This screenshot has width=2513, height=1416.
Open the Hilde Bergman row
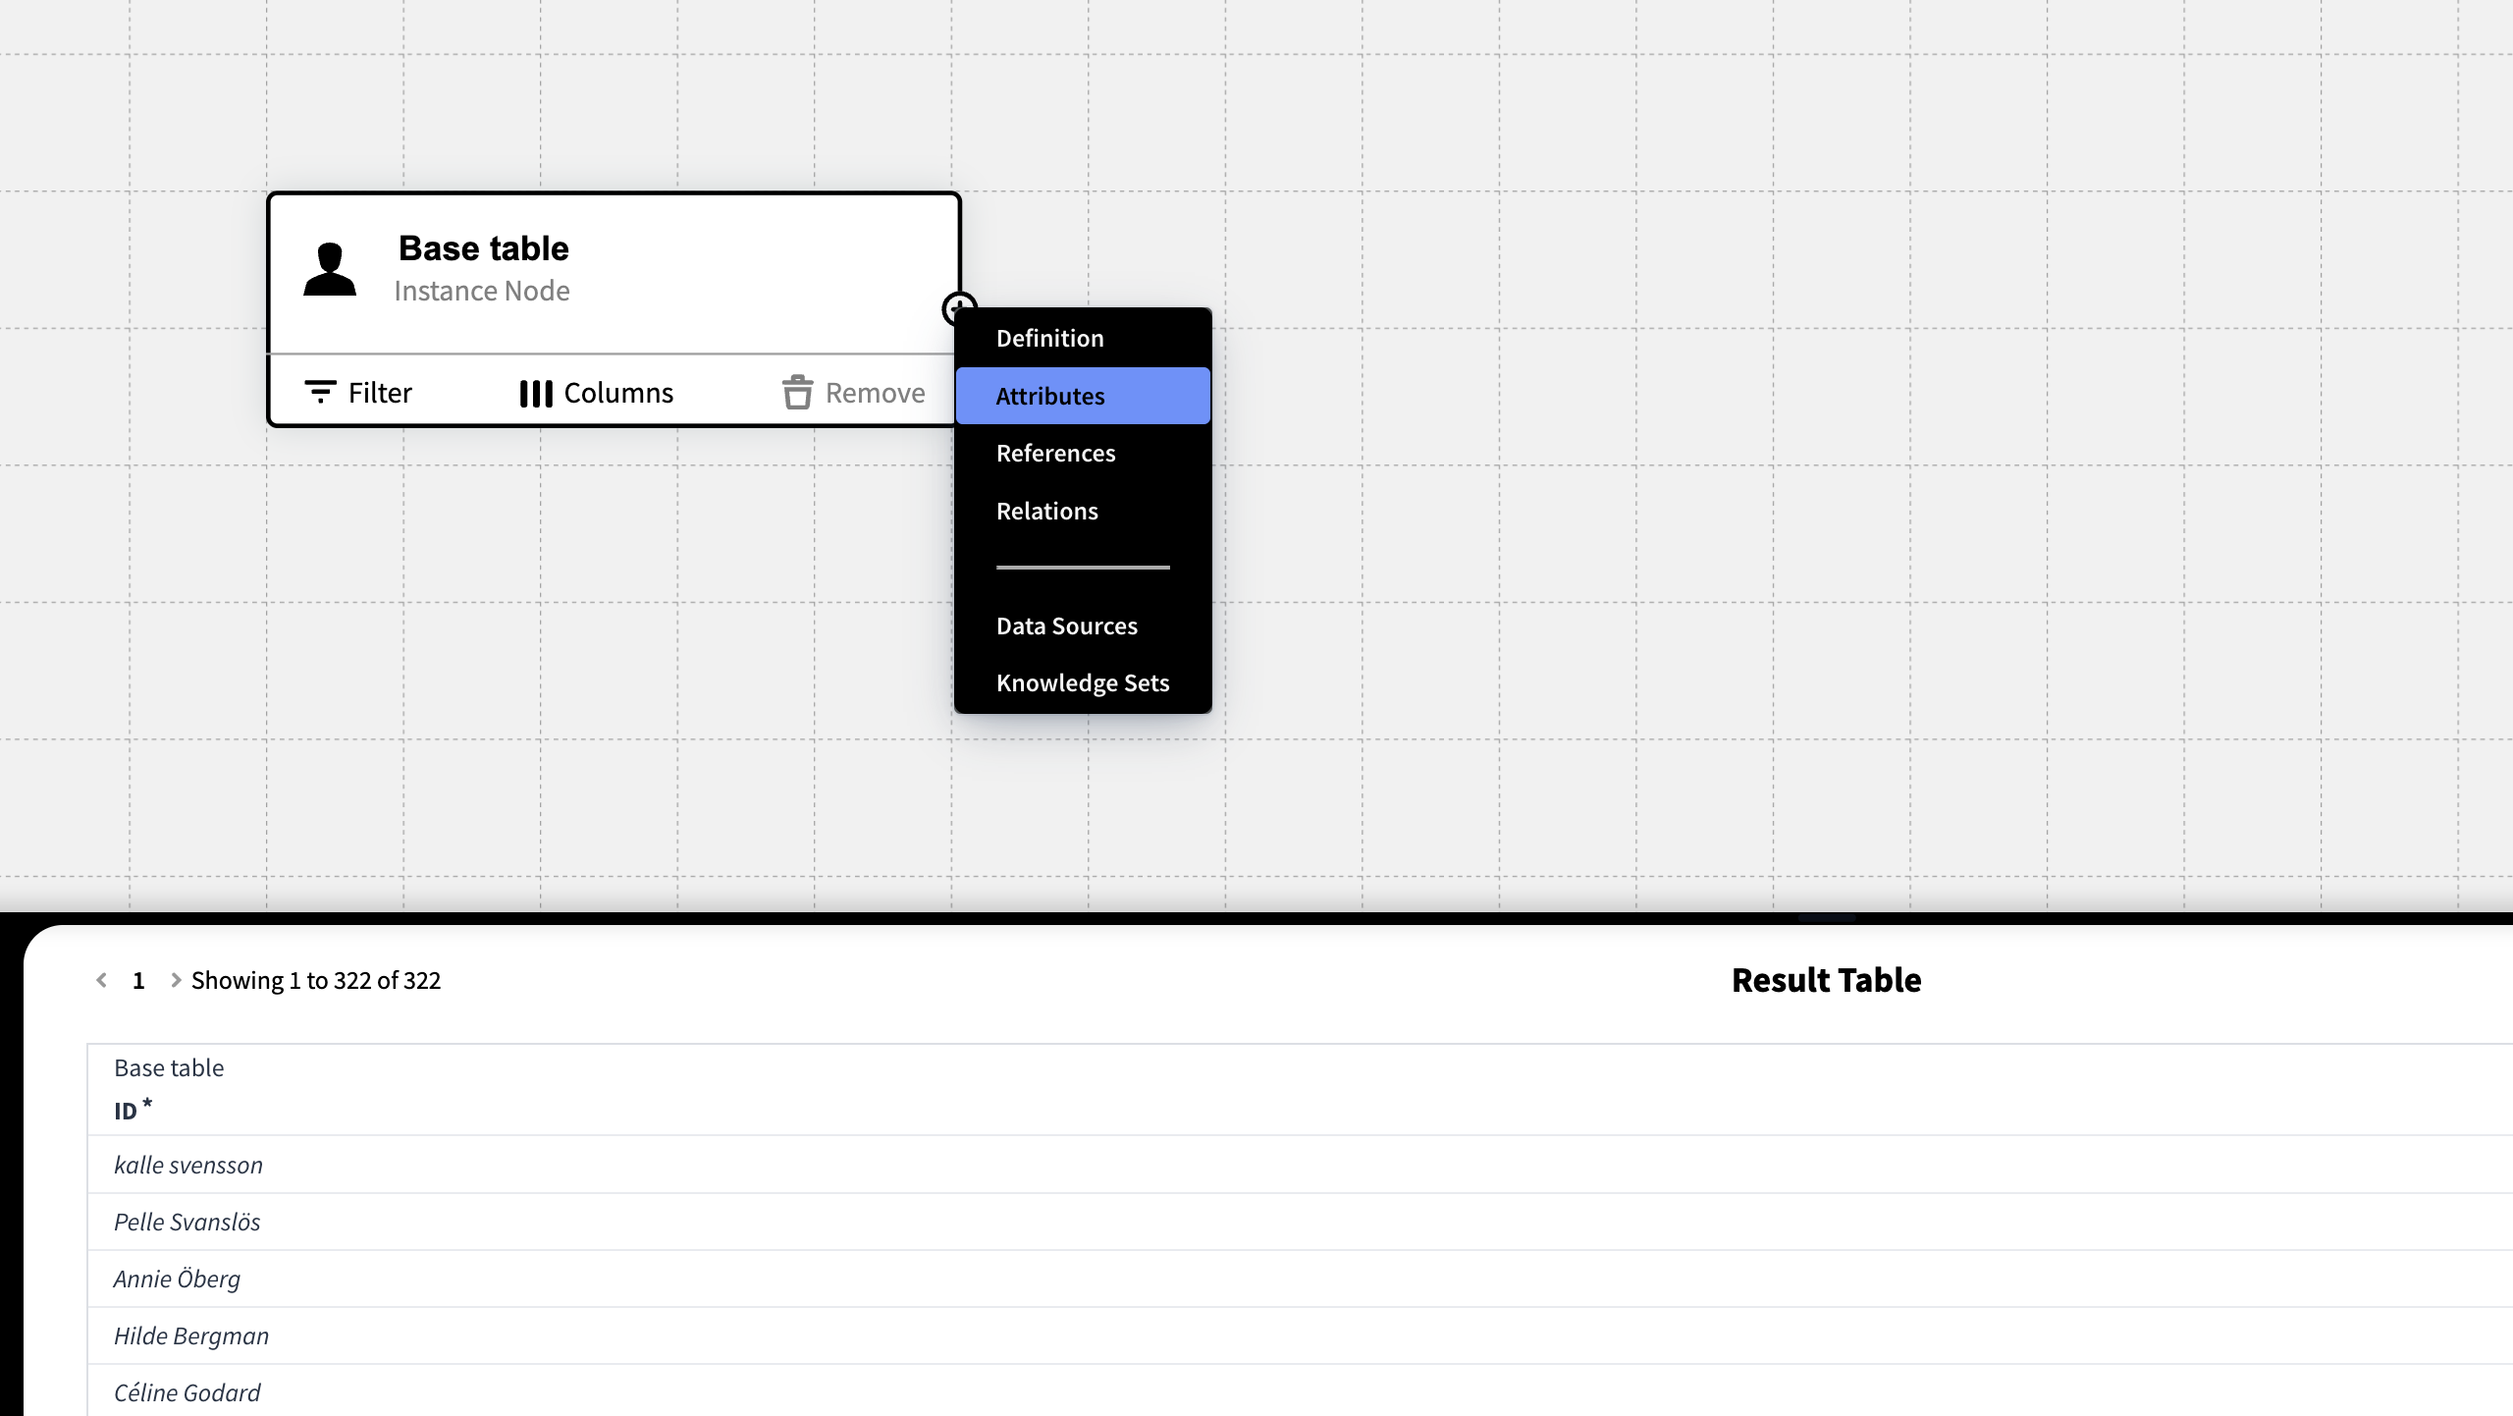coord(191,1335)
